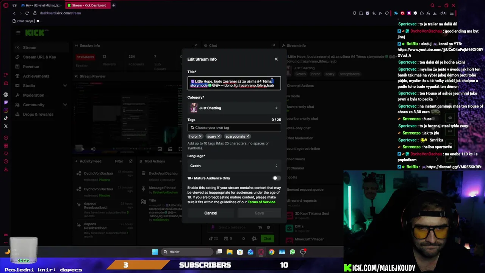Click the heart bookmark icon in toolbar
The width and height of the screenshot is (485, 273).
386,13
